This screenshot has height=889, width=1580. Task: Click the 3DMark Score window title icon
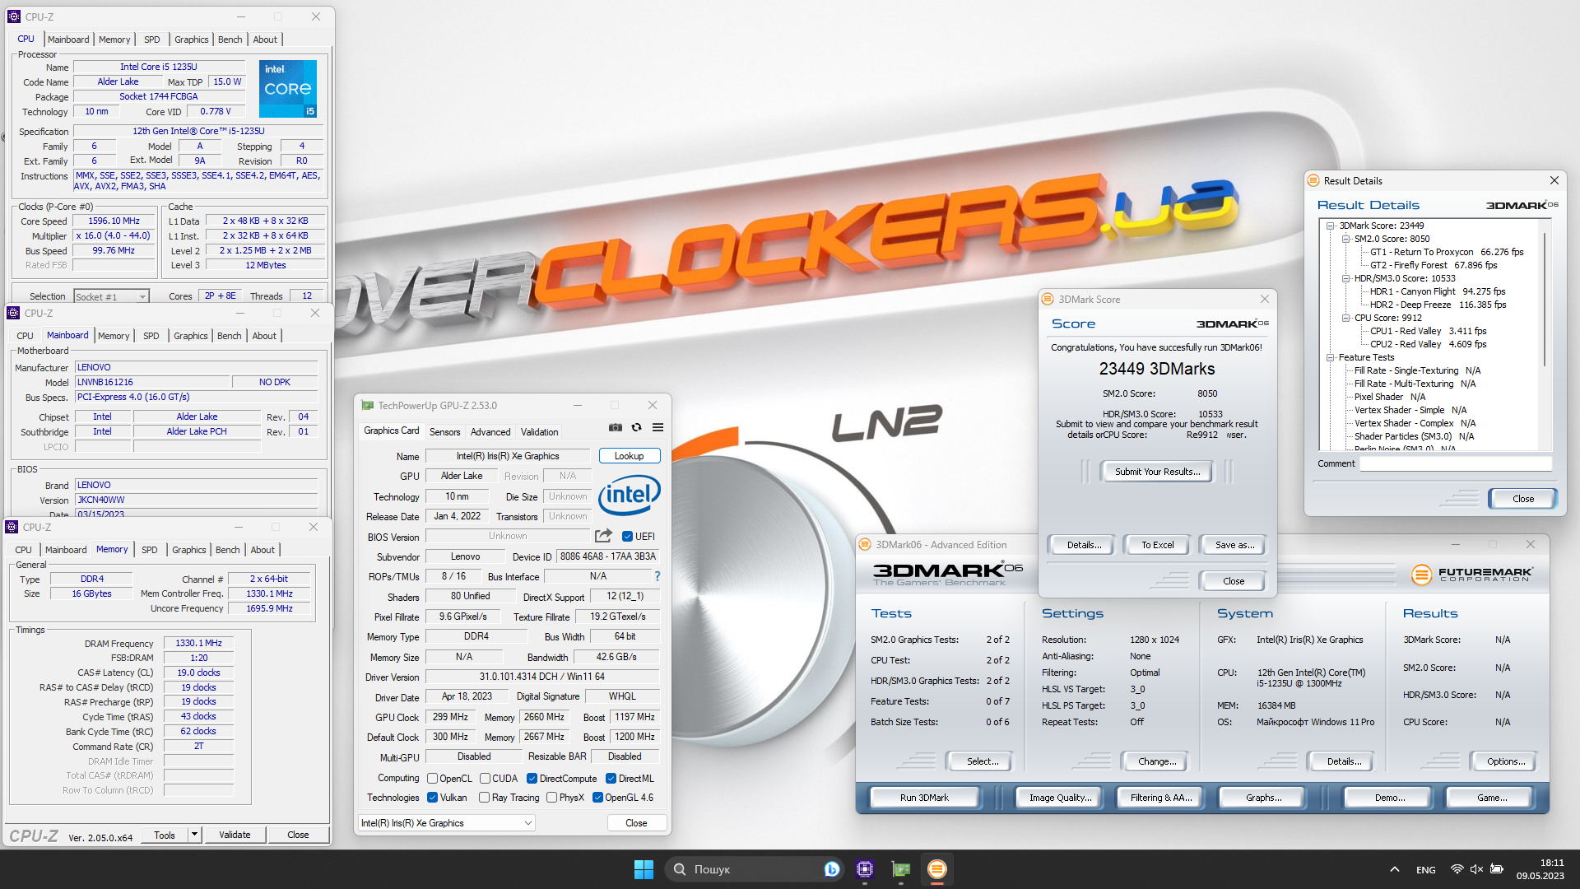(x=1048, y=299)
